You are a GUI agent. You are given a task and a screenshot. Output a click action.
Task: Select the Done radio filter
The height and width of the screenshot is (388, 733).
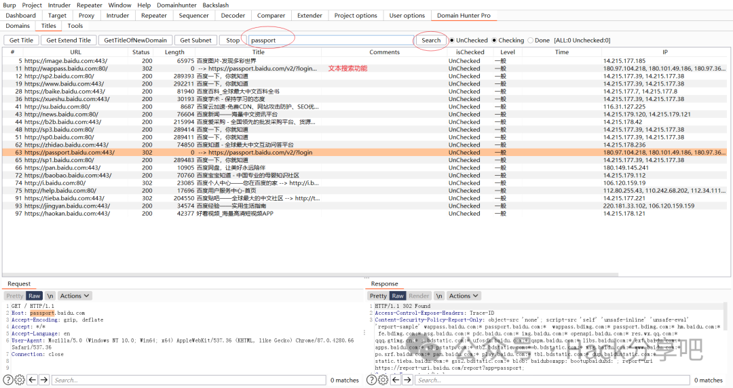click(530, 40)
